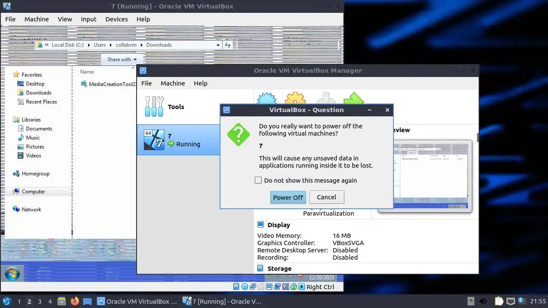Screen dimensions: 548x308
Task: Click the network activity status icon
Action: pos(253,287)
